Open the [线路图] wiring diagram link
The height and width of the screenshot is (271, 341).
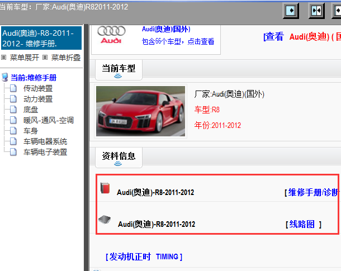304,224
